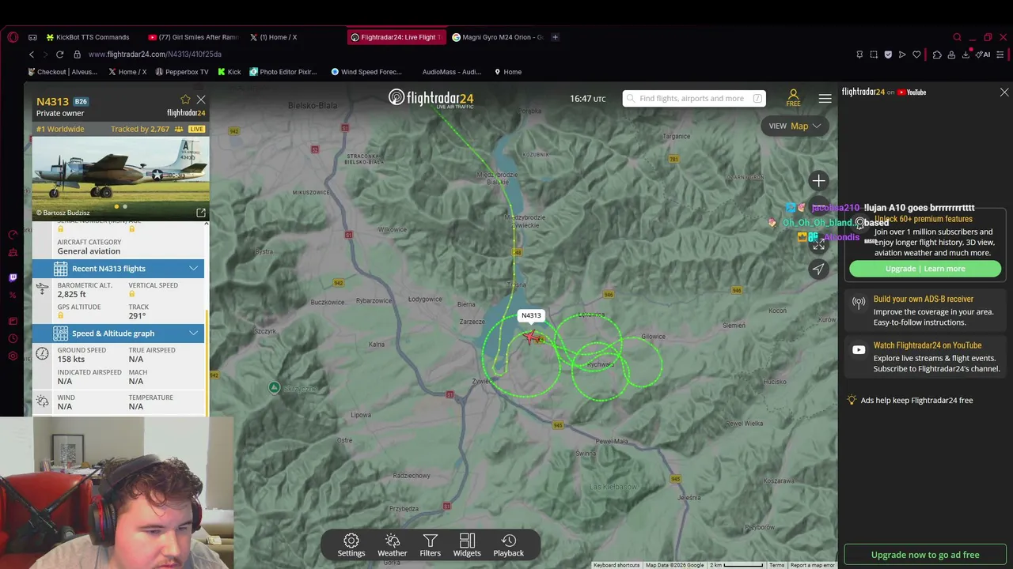Image resolution: width=1013 pixels, height=569 pixels.
Task: Open aircraft photo in external link
Action: pos(201,213)
